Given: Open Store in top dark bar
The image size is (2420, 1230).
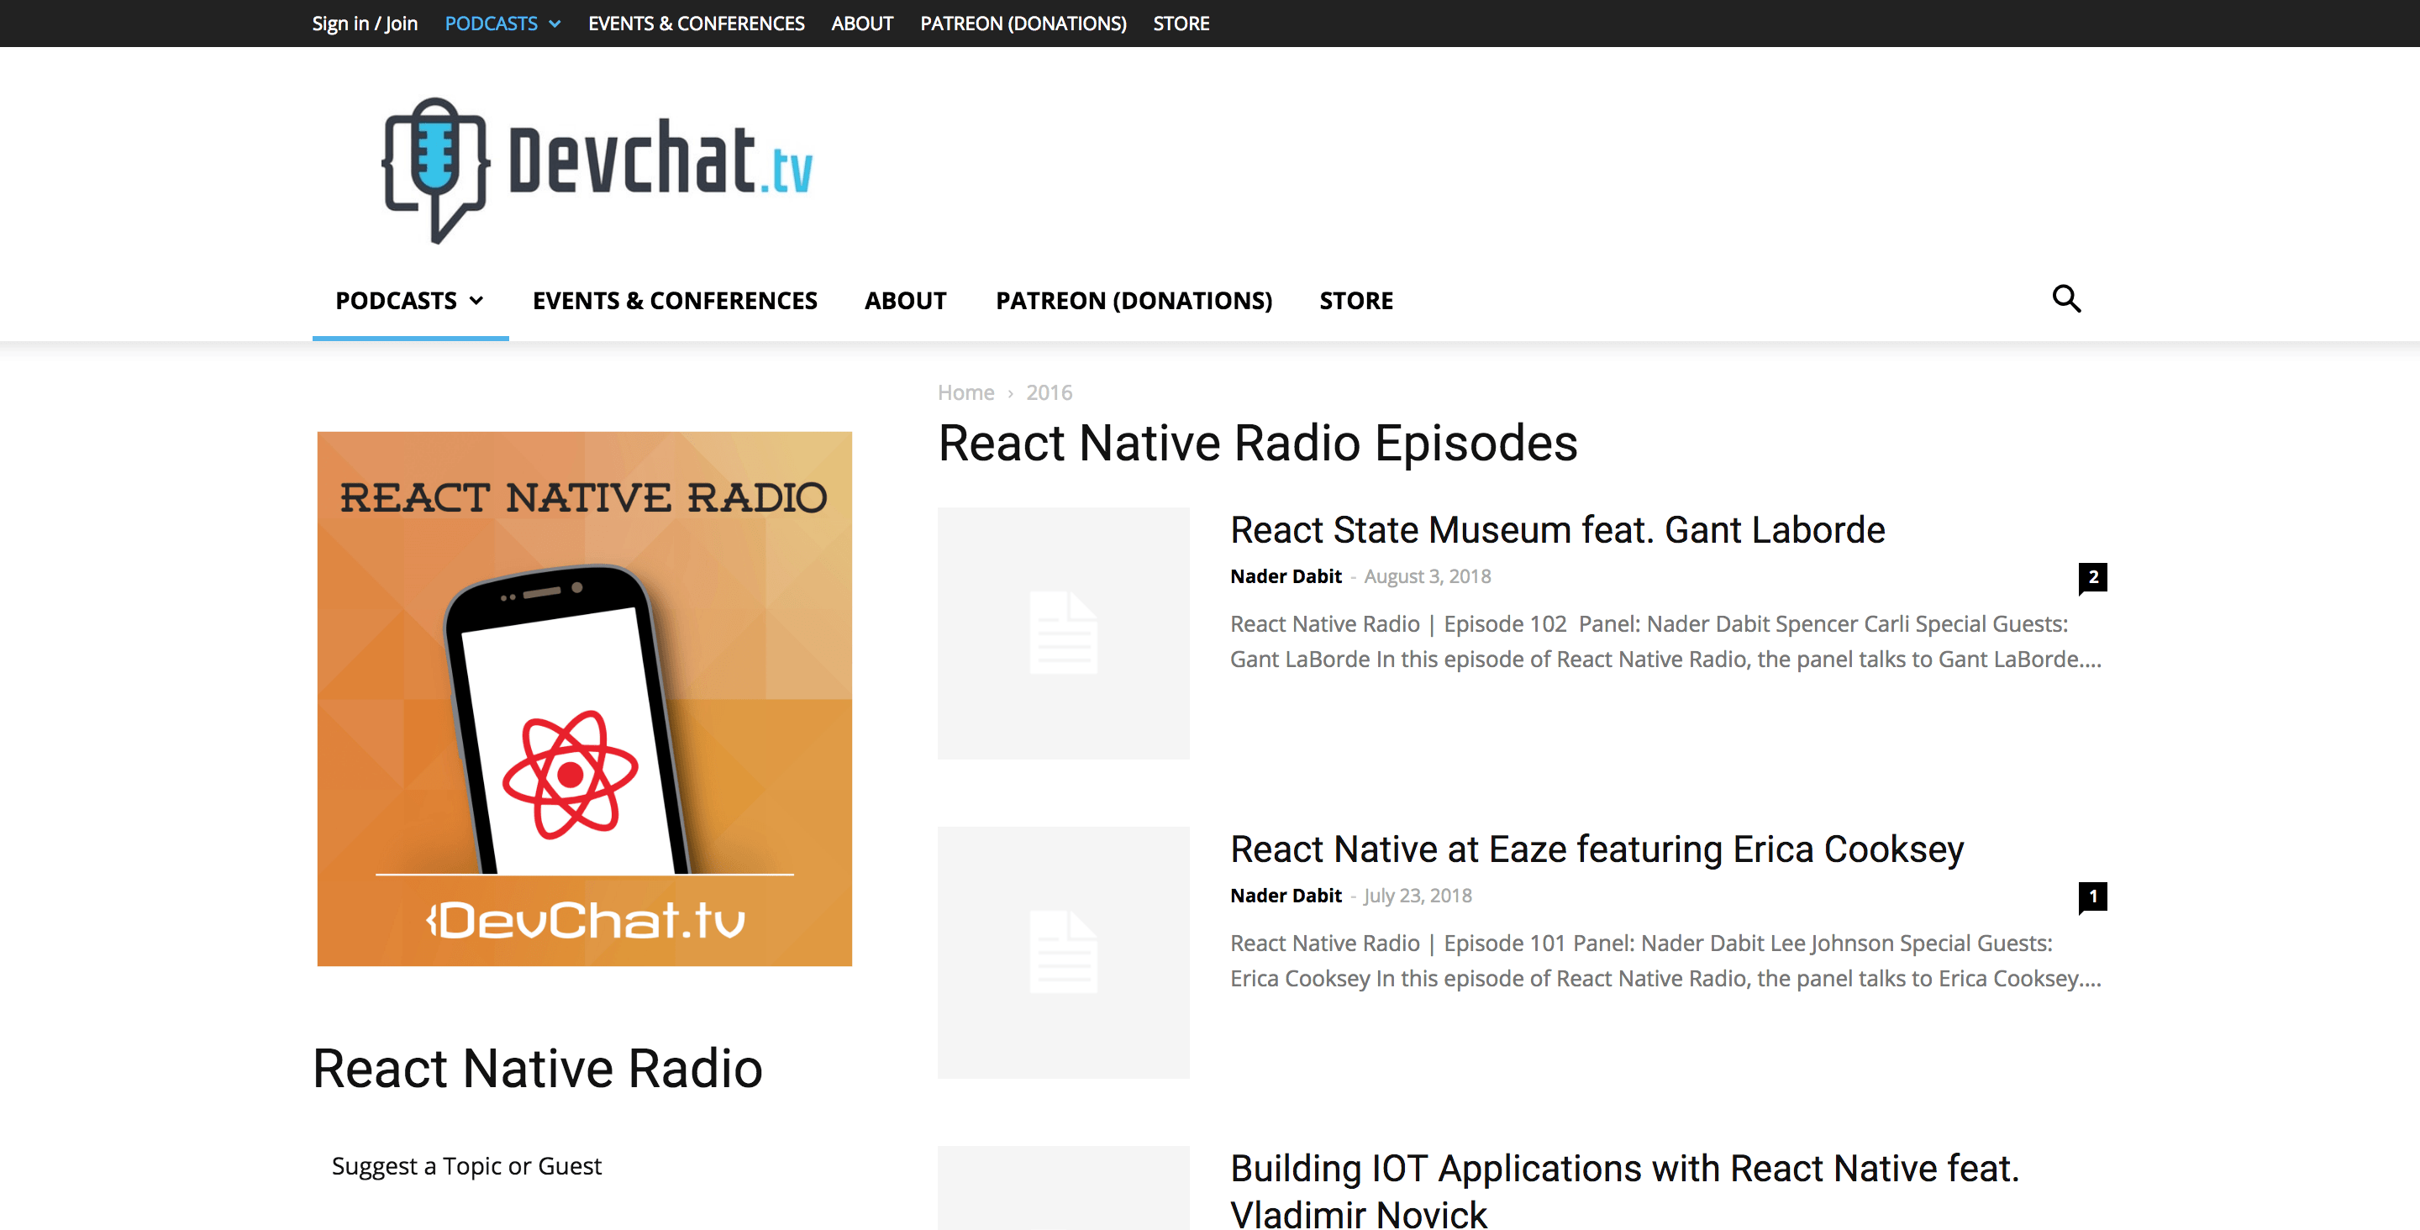Looking at the screenshot, I should [x=1181, y=24].
